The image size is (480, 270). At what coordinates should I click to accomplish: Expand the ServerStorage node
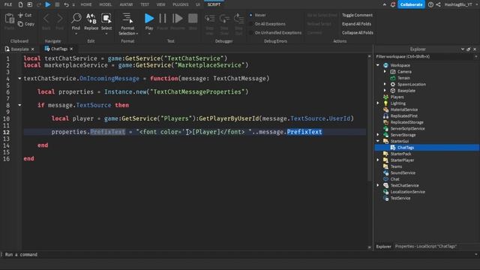pos(378,135)
